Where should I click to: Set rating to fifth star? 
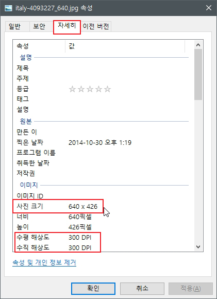coord(107,89)
